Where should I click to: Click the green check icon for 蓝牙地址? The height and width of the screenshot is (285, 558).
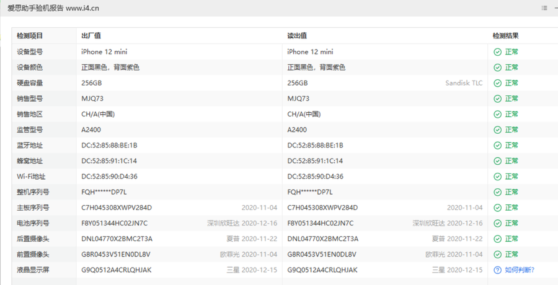tap(497, 146)
